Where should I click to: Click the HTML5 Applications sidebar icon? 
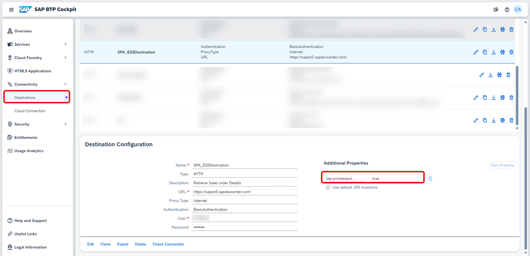[x=10, y=71]
